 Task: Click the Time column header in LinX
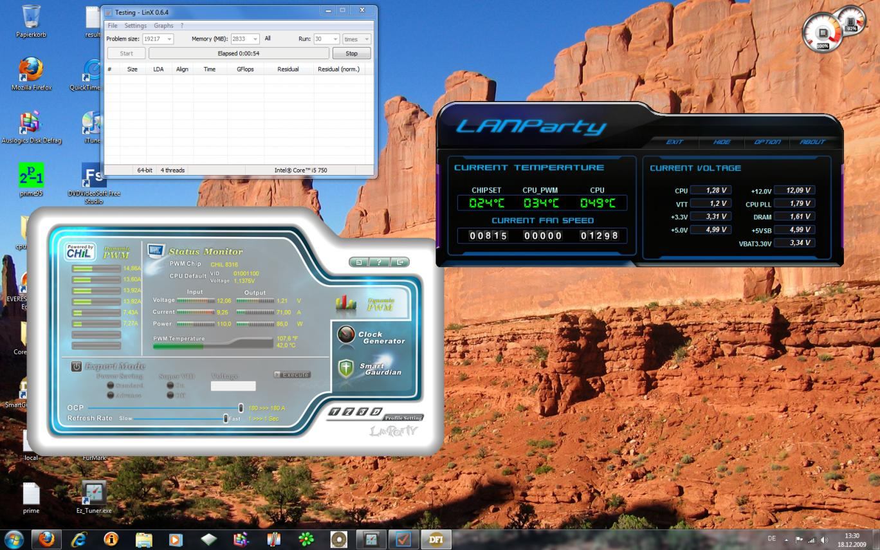[x=210, y=69]
